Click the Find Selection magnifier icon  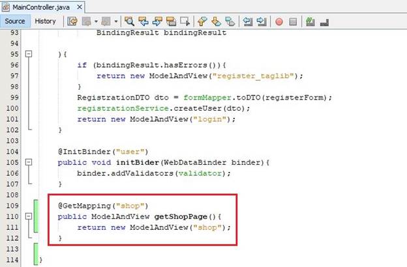pyautogui.click(x=129, y=21)
